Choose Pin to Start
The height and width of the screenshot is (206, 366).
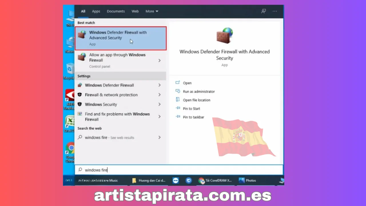tap(192, 109)
